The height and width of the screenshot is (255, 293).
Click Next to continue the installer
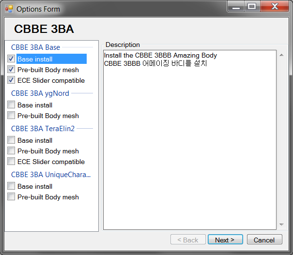point(225,240)
